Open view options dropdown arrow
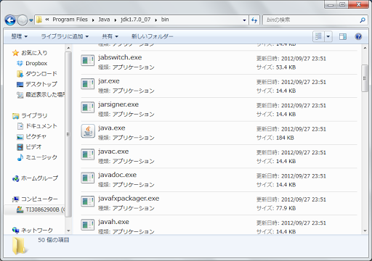Screen dimensions: 372x261 328,36
